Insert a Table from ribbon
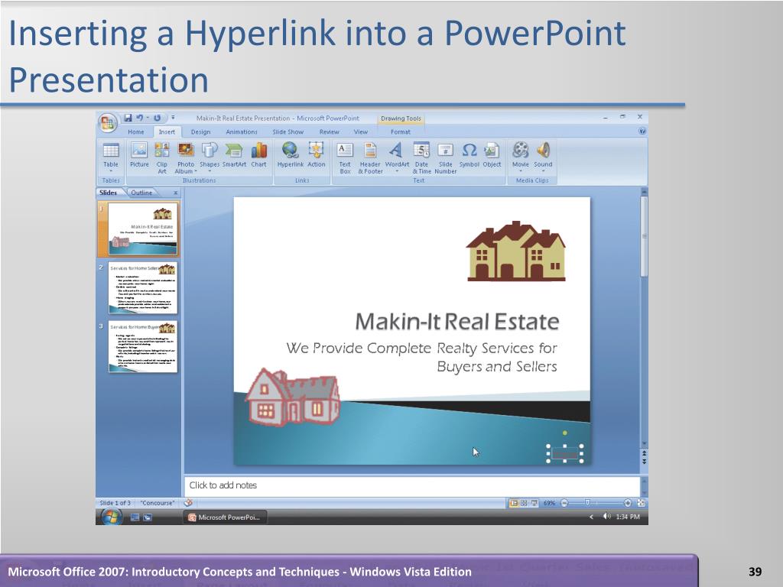This screenshot has width=783, height=587. 111,157
